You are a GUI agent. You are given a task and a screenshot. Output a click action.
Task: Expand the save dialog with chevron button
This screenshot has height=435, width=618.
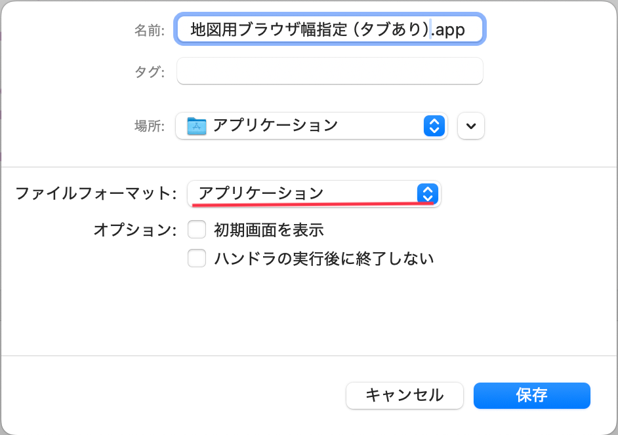[x=471, y=126]
